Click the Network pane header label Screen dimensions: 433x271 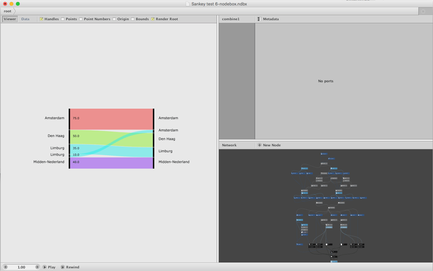pos(229,145)
